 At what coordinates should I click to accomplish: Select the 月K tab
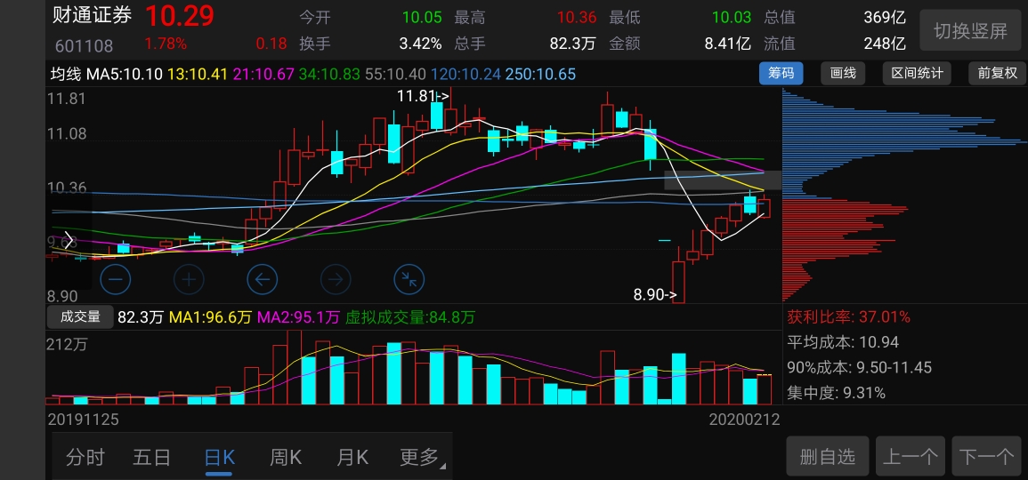pos(352,457)
